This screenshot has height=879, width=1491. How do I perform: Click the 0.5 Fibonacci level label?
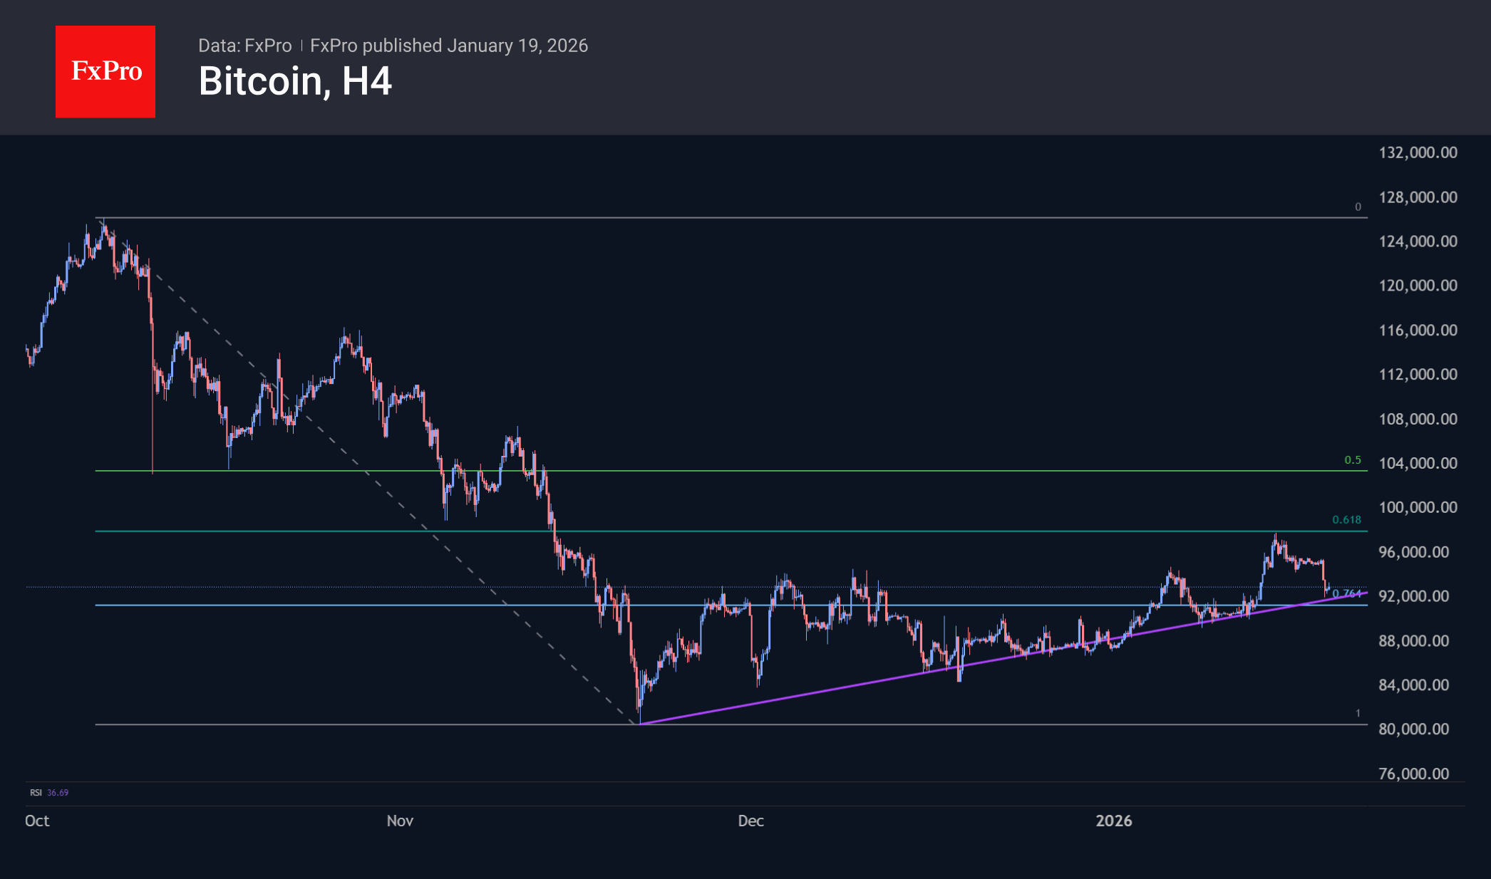pyautogui.click(x=1352, y=460)
